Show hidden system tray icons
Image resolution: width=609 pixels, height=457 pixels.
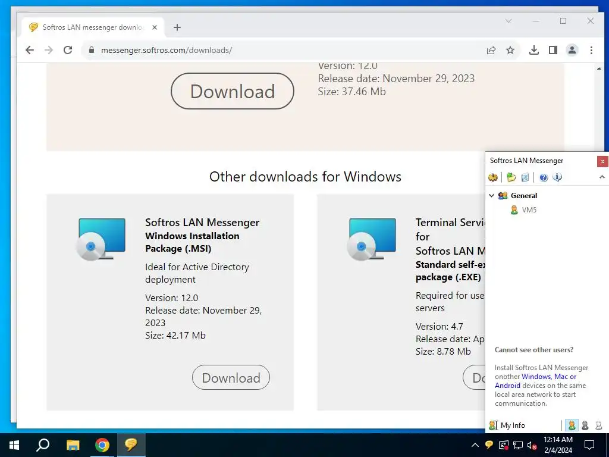[475, 445]
